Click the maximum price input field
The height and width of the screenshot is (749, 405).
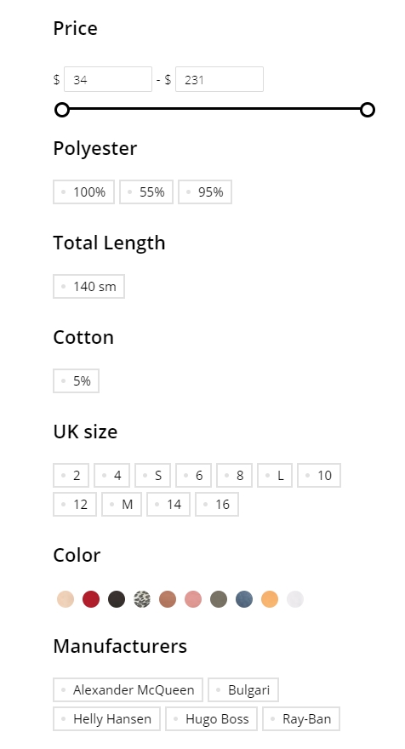[220, 79]
